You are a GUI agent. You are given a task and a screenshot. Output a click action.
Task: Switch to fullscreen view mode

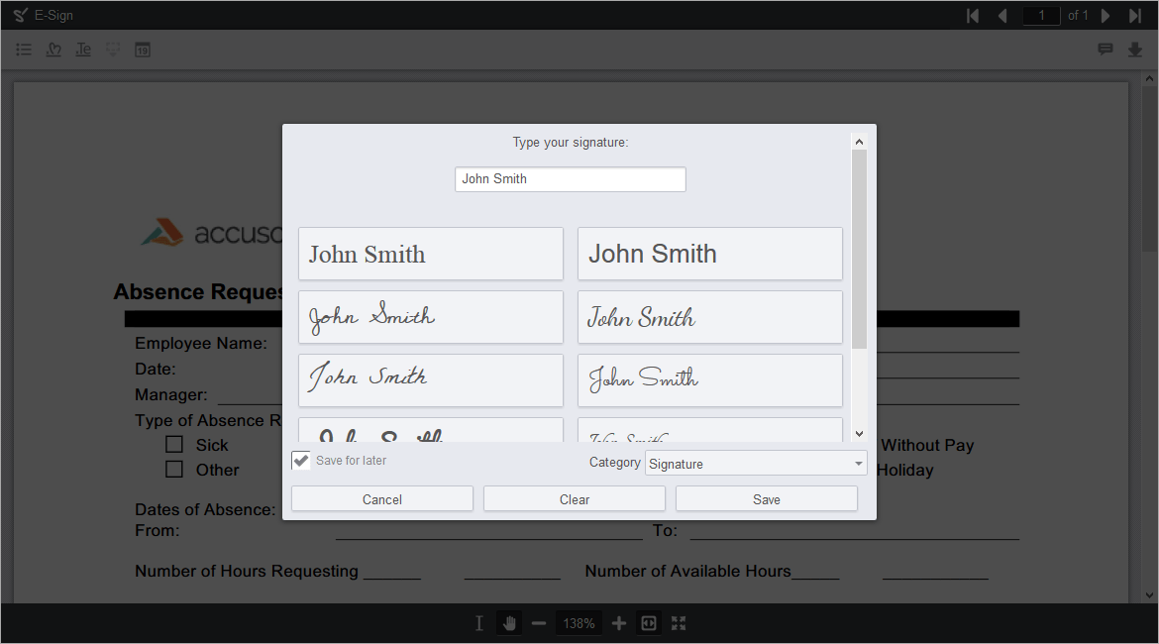pos(678,622)
